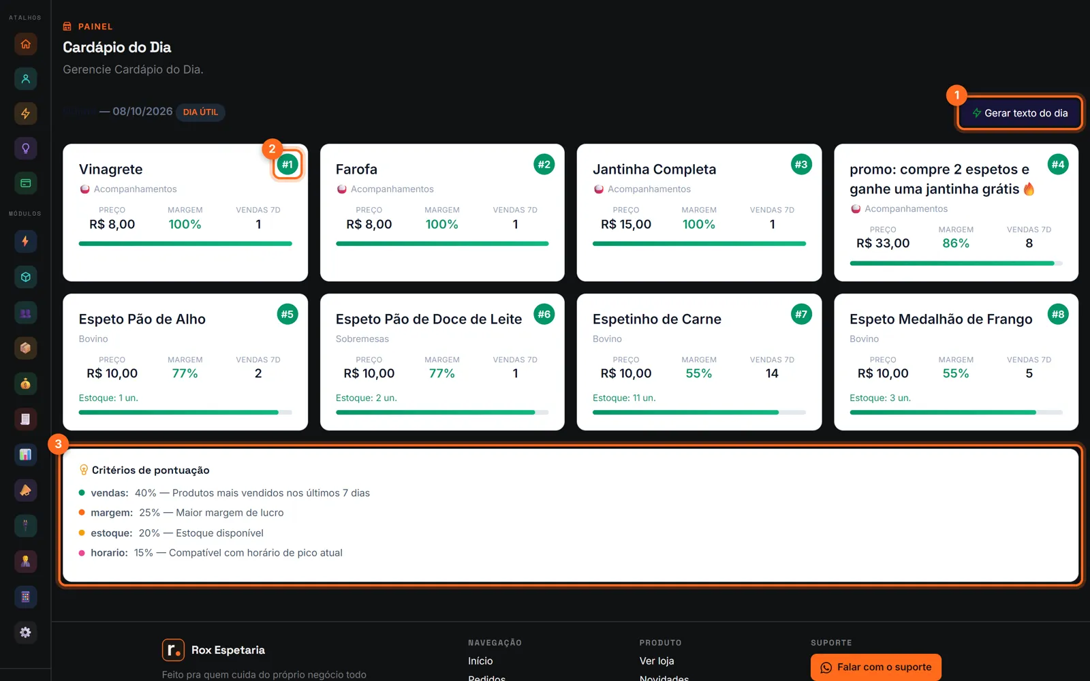Open the power plug module icon

click(25, 526)
